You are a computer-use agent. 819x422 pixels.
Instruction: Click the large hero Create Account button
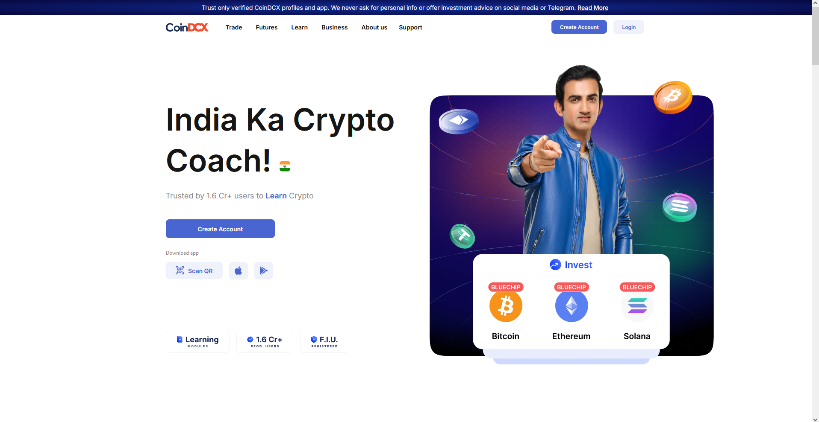(220, 229)
